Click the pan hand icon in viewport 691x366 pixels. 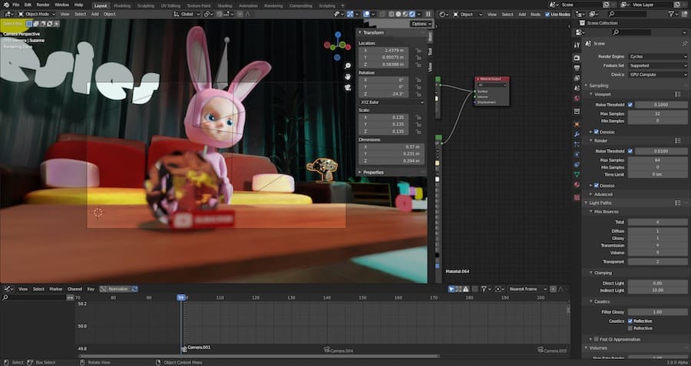[348, 77]
